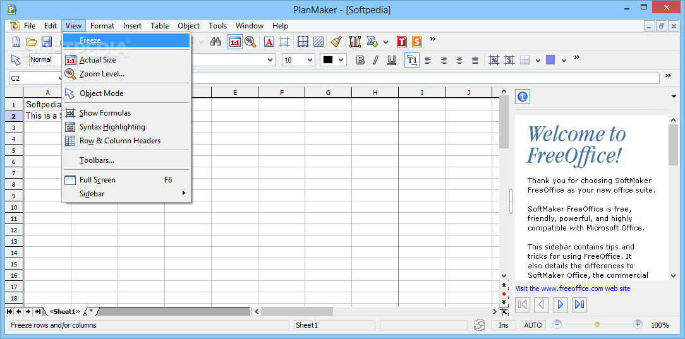Choose Syntax Highlighting menu item
This screenshot has height=339, width=685.
126,126
